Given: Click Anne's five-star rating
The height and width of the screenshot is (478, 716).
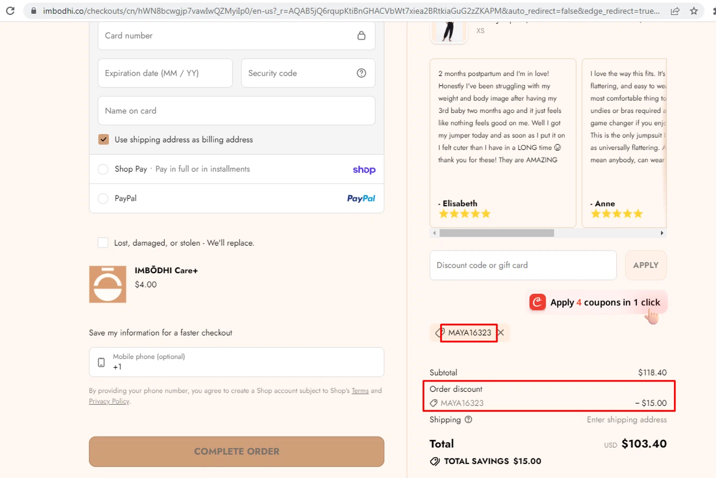Looking at the screenshot, I should pyautogui.click(x=617, y=214).
